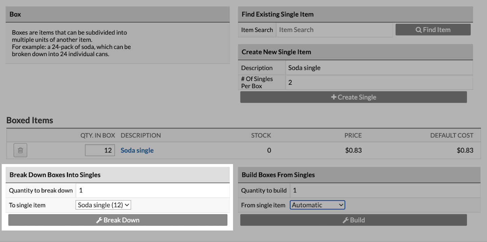
Task: Click the Create New Single Item panel header
Action: point(355,52)
